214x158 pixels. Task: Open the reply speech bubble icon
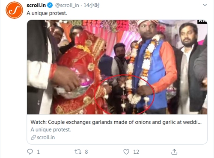pyautogui.click(x=30, y=152)
